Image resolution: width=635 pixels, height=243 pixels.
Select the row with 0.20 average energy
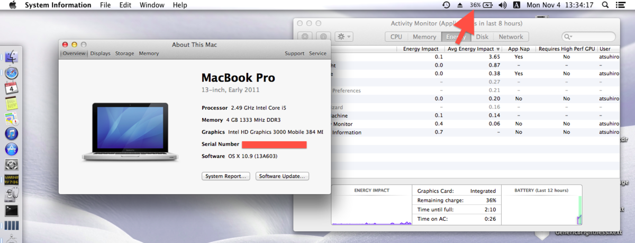click(x=476, y=98)
